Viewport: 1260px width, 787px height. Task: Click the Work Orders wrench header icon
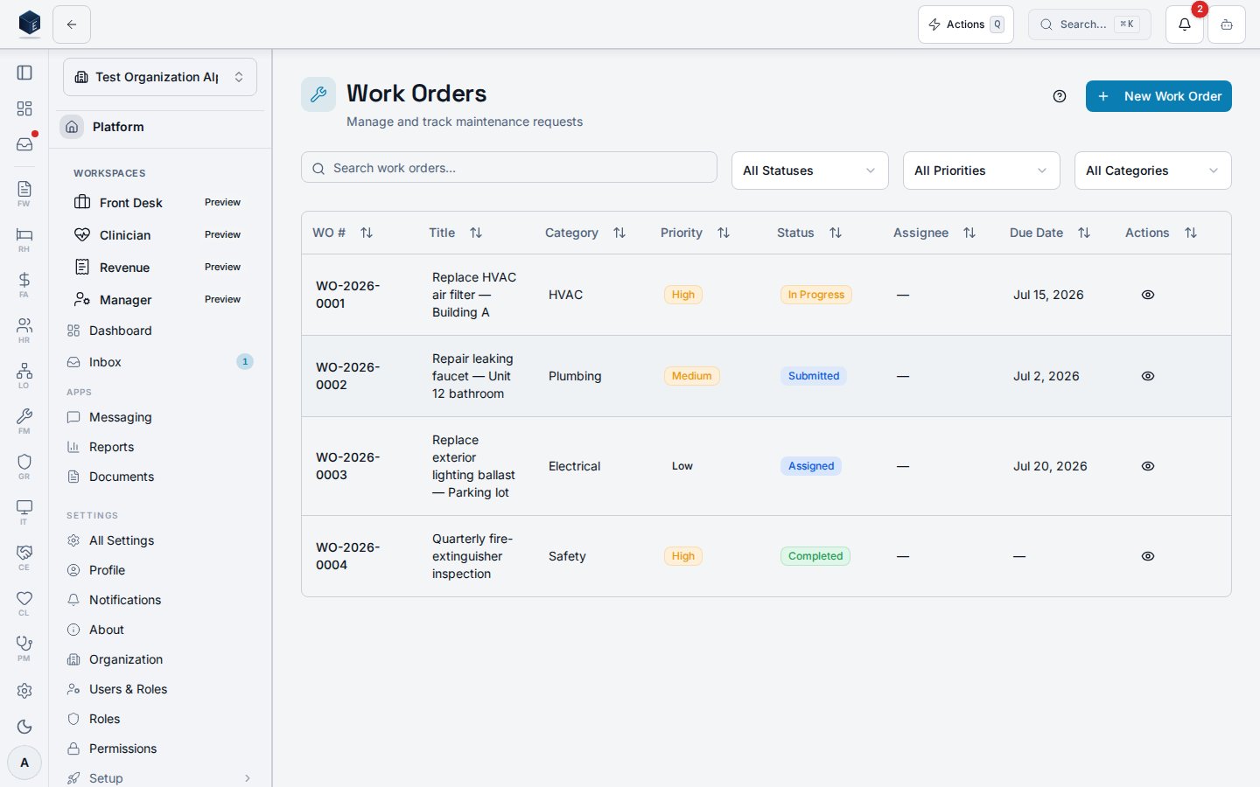[x=318, y=94]
